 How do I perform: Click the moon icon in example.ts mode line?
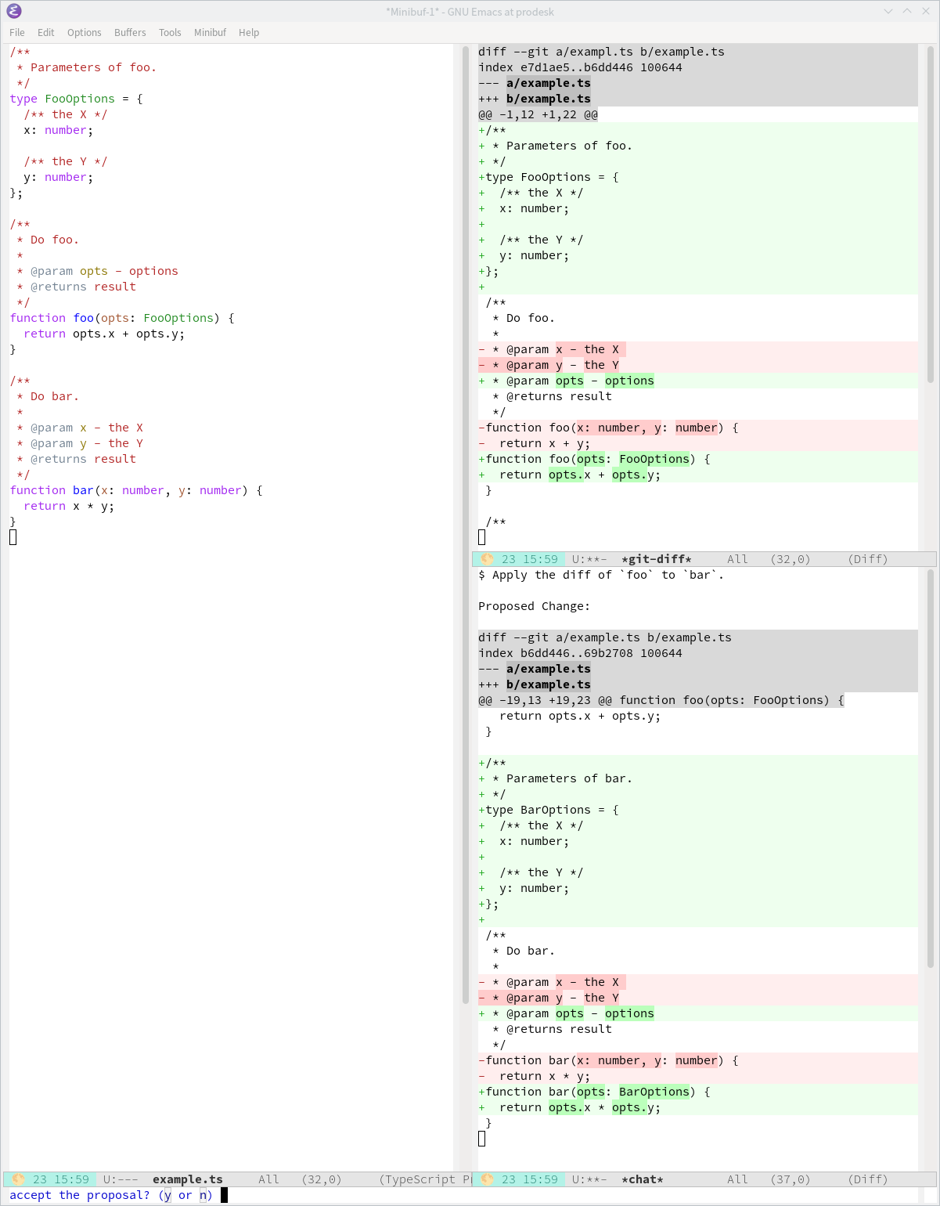(x=18, y=1179)
